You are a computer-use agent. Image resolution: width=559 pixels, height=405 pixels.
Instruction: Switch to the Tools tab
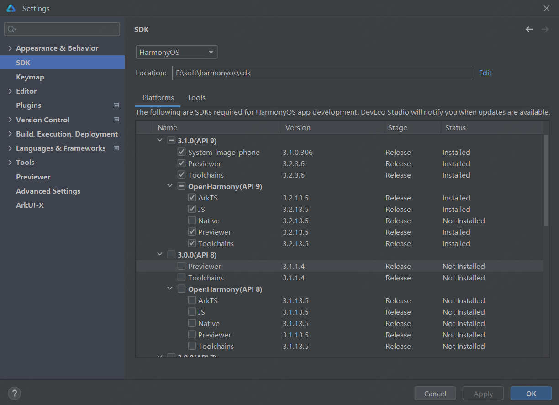tap(196, 98)
